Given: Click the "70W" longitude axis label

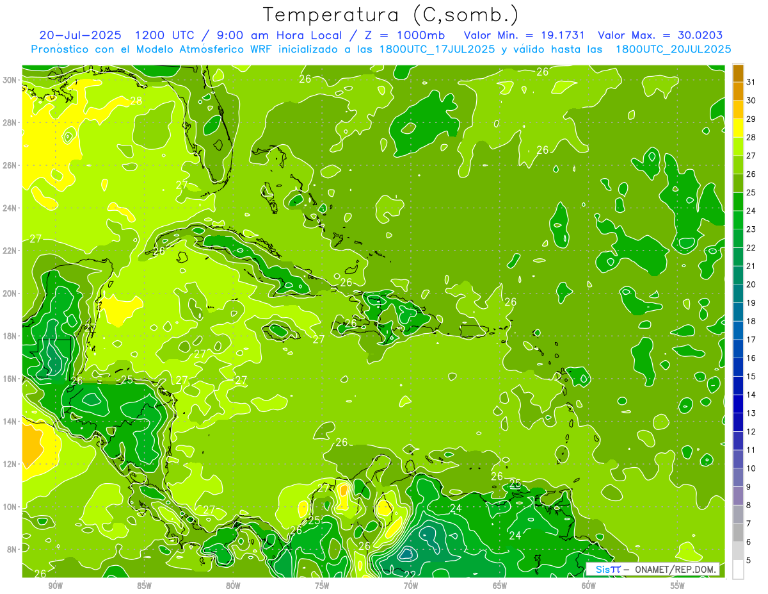Looking at the screenshot, I should (411, 586).
